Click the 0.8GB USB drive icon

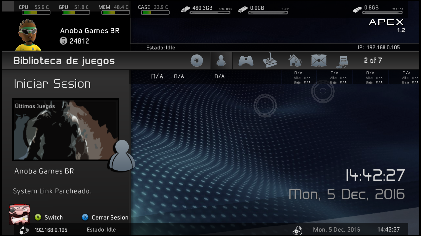357,9
